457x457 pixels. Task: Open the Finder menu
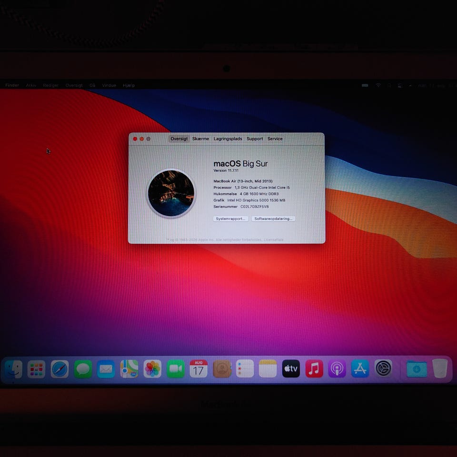pos(12,85)
